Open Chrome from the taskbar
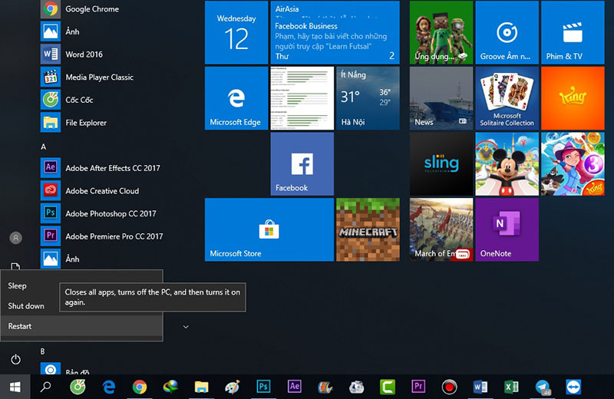This screenshot has height=399, width=614. point(140,387)
